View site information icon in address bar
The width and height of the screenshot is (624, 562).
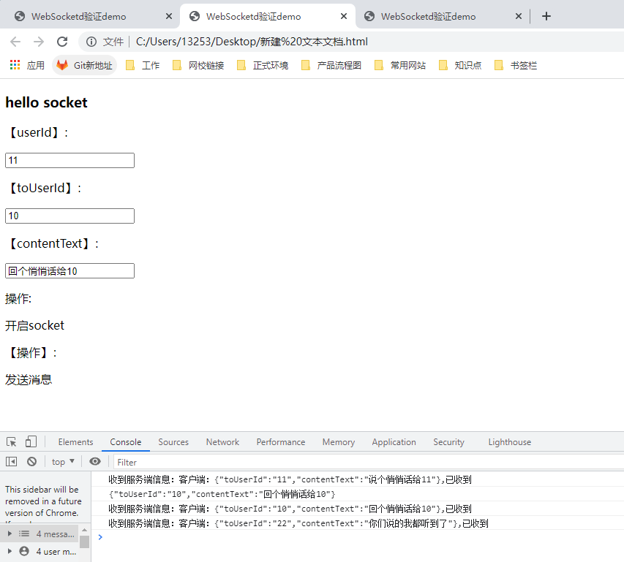[x=91, y=42]
